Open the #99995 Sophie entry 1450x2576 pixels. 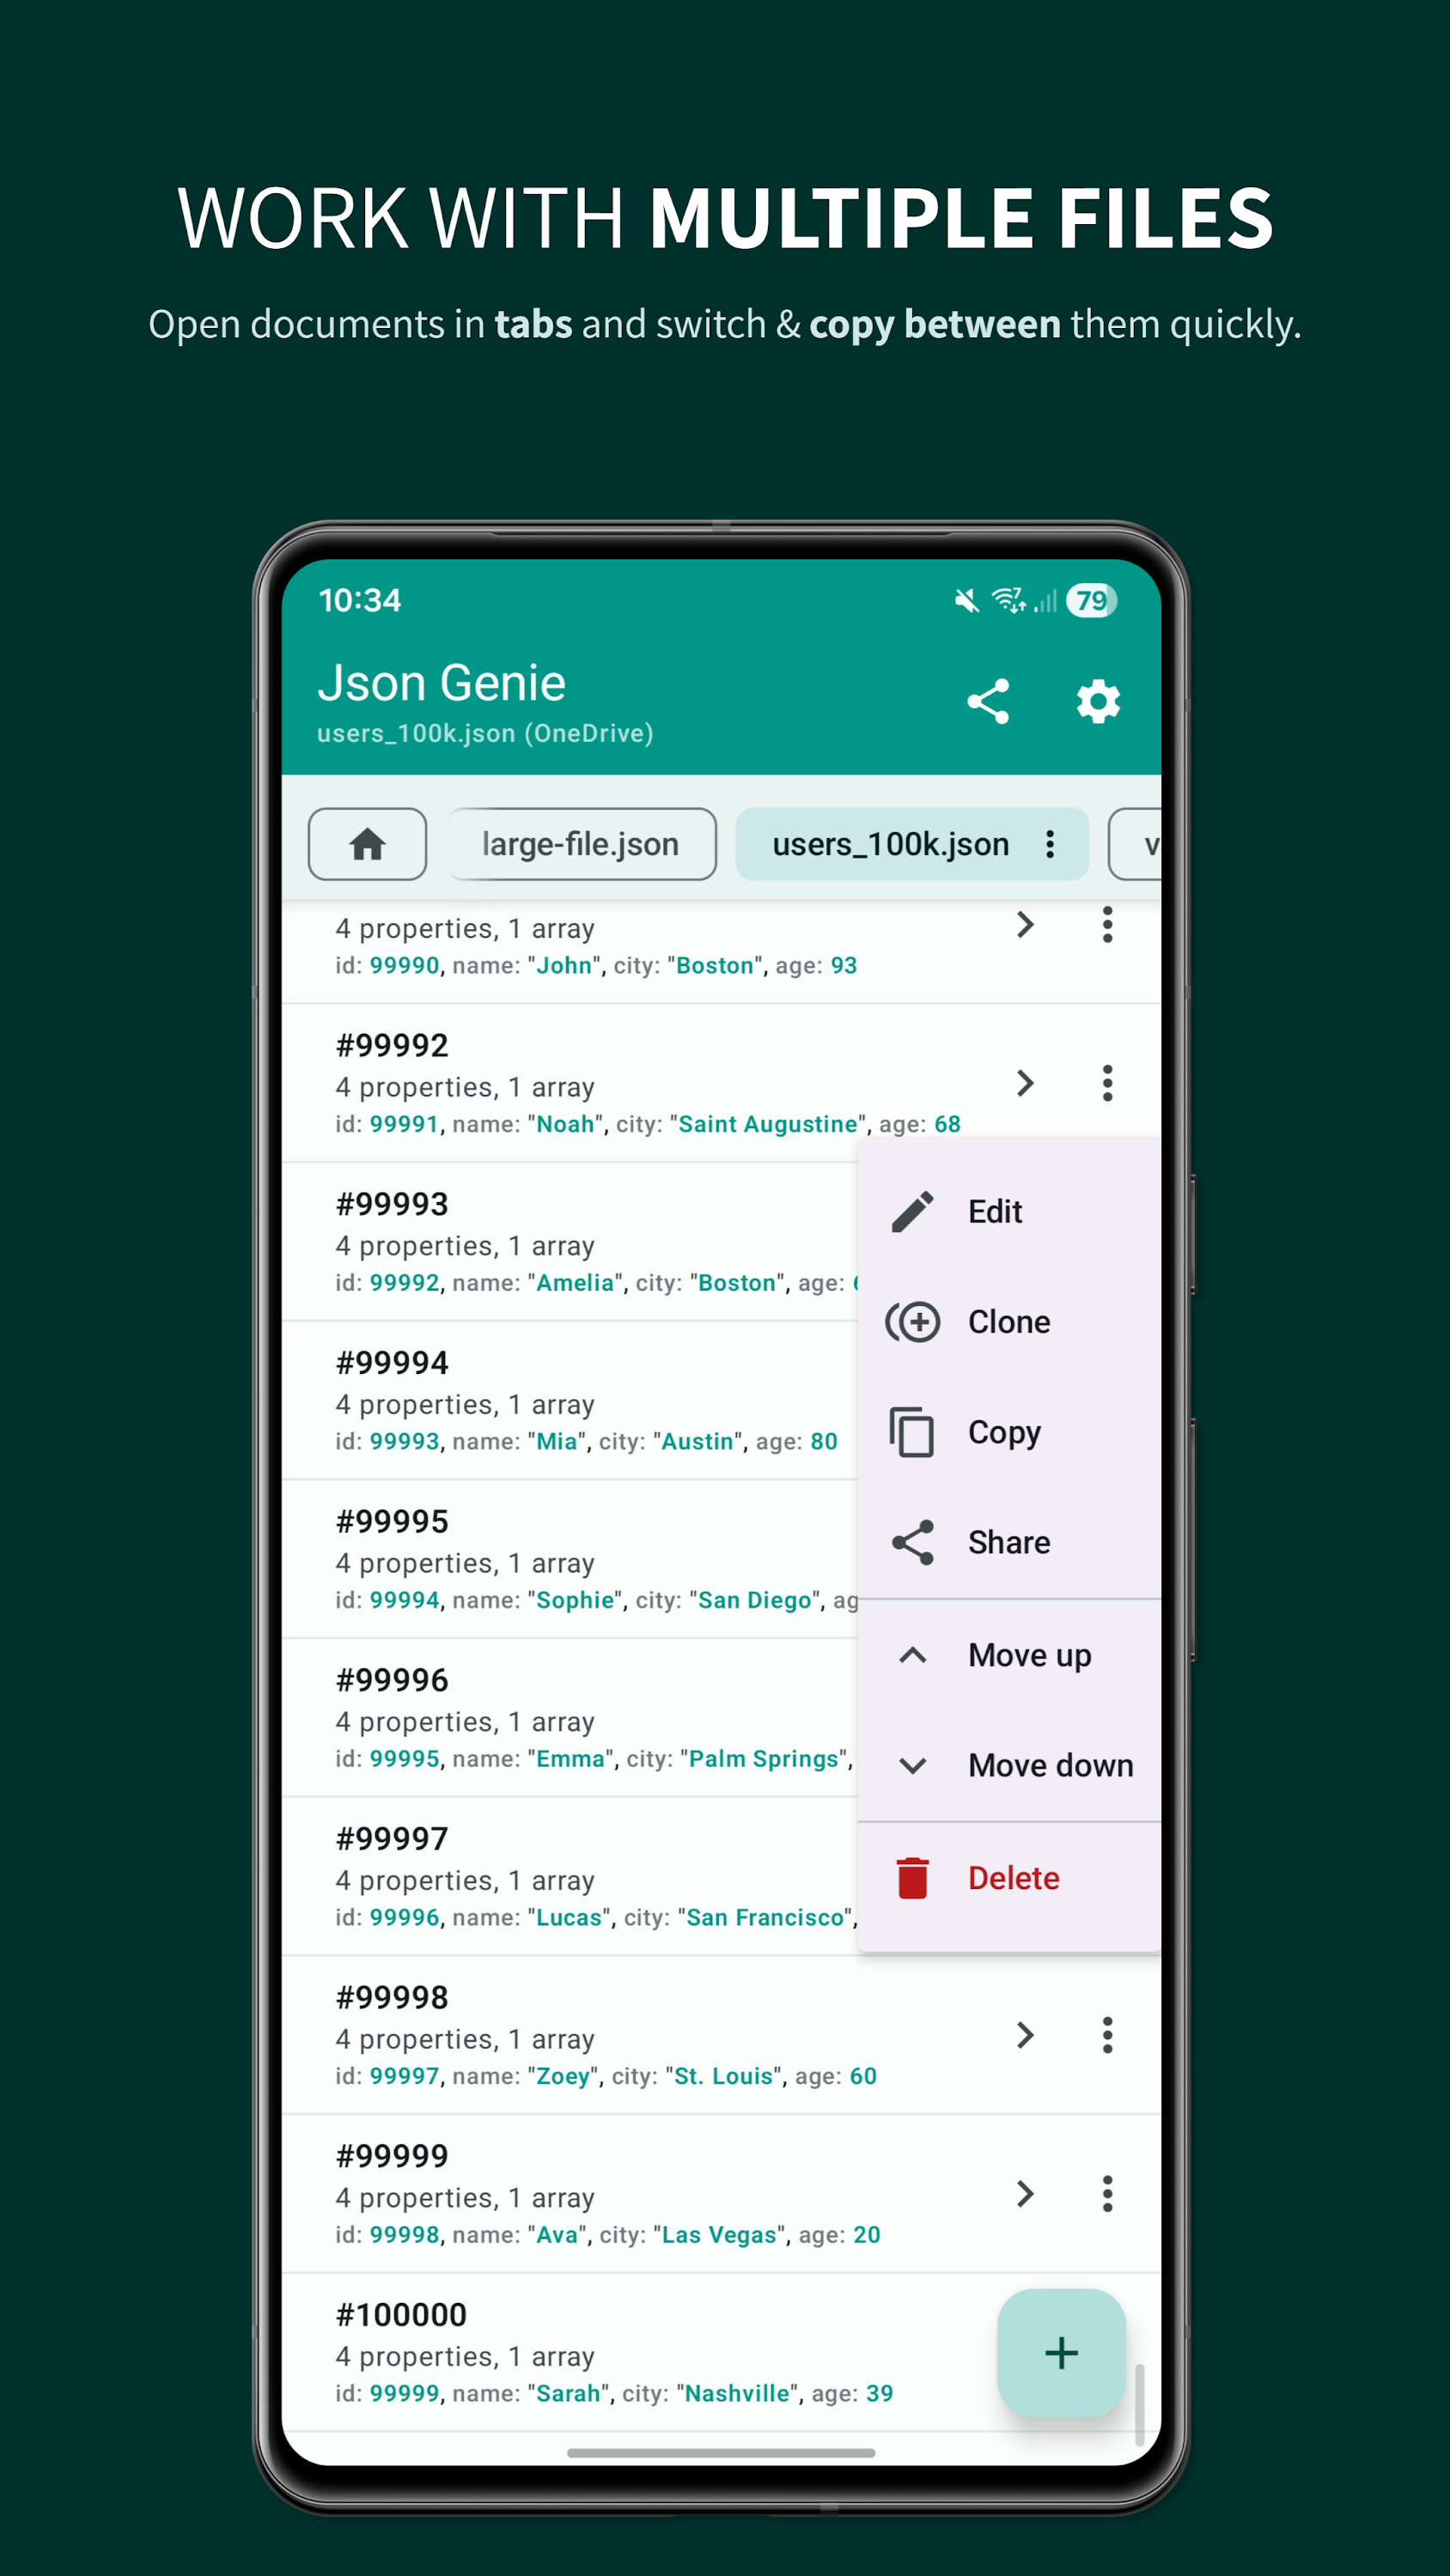coord(569,1559)
